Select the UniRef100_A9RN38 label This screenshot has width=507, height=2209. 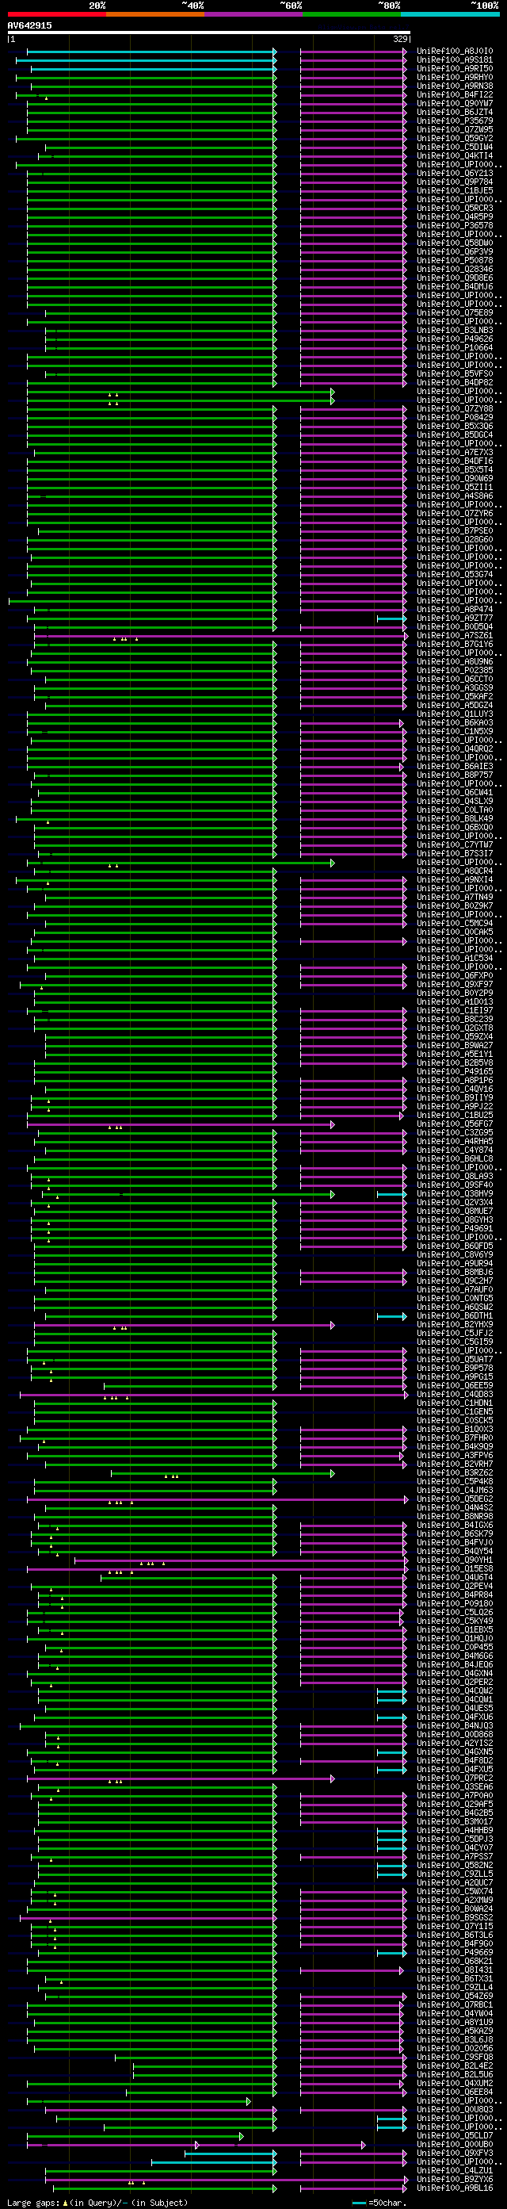pos(455,86)
